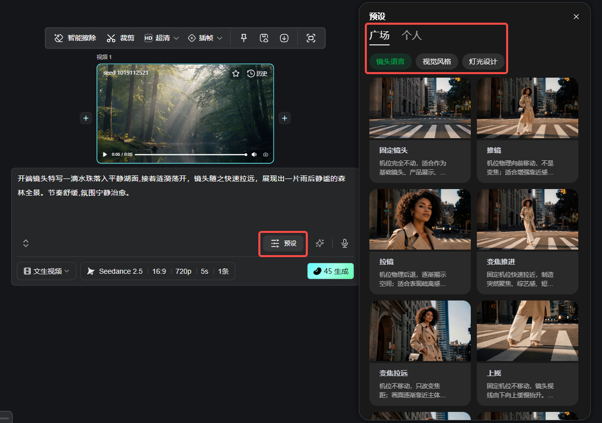The height and width of the screenshot is (423, 602).
Task: Click the 变焦推进 preset description text
Action: (x=520, y=279)
